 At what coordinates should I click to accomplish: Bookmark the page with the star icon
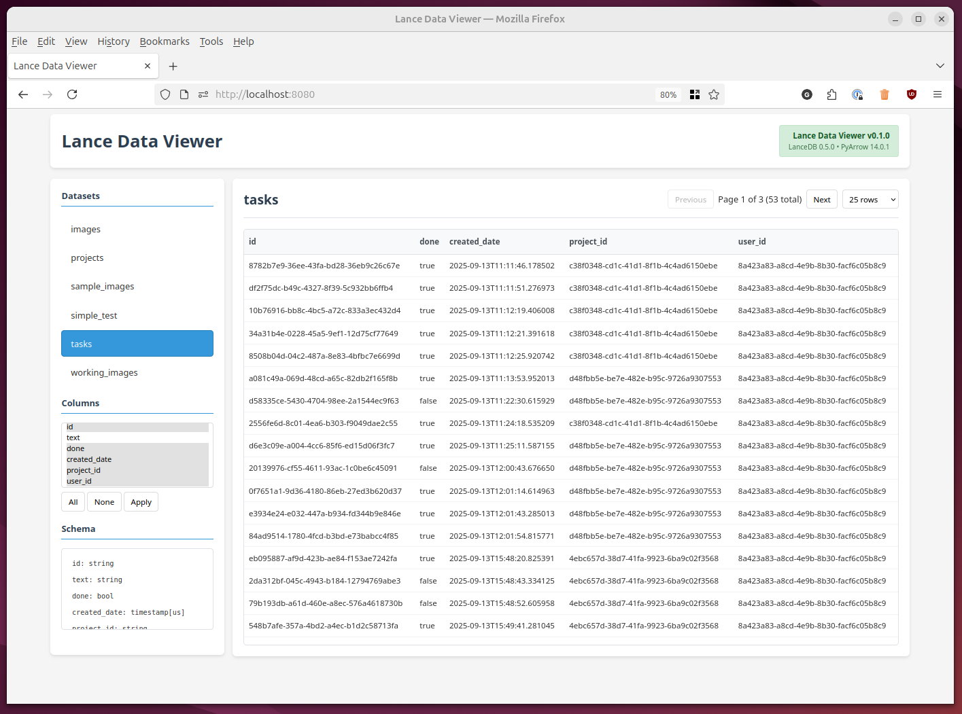(714, 94)
